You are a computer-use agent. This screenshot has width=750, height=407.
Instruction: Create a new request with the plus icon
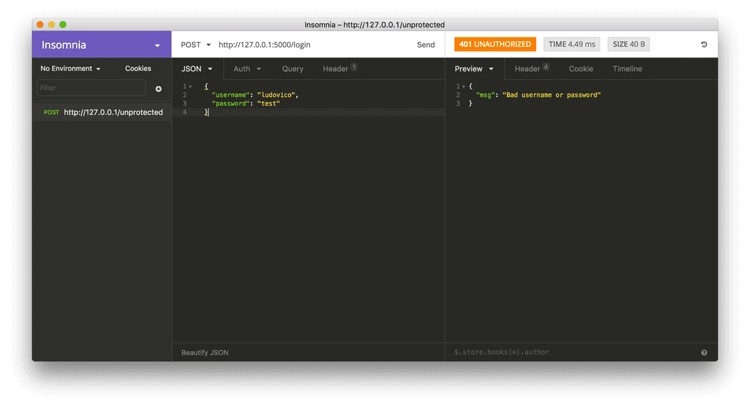click(x=158, y=89)
